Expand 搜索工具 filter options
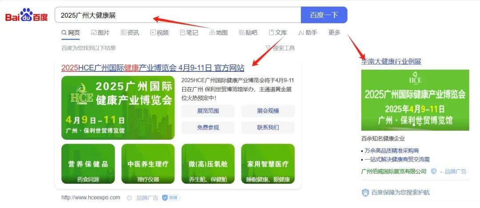480x208 pixels. coord(280,48)
